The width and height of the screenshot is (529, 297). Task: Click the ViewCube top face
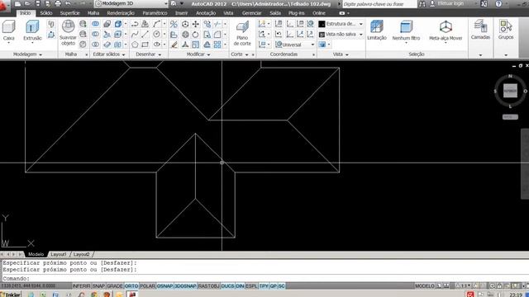pos(510,91)
